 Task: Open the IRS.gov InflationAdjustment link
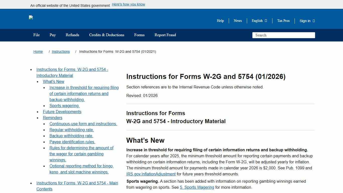(151, 174)
